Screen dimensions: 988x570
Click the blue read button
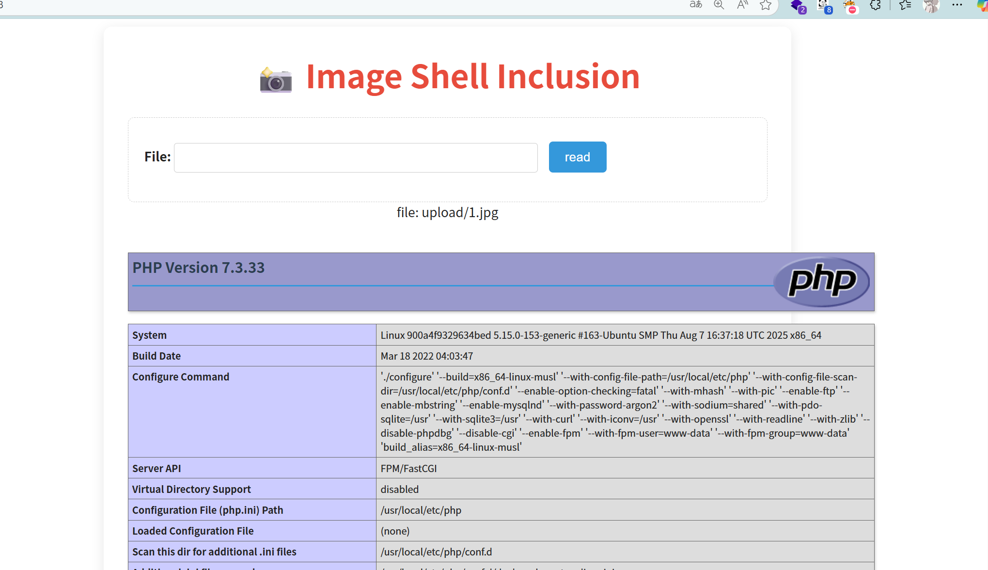click(x=577, y=157)
